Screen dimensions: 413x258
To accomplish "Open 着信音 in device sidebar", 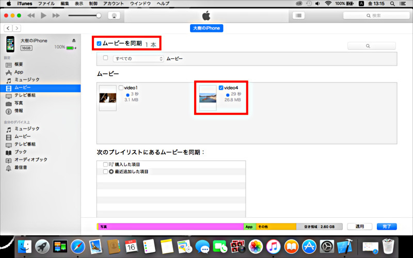I will click(21, 167).
